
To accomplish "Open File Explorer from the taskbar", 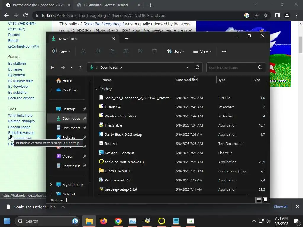I will click(89, 221).
